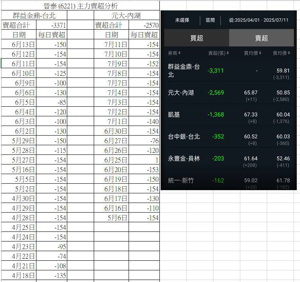The image size is (300, 282).
Task: Select the -125 cell beside 6月10日
Action: coord(52,73)
